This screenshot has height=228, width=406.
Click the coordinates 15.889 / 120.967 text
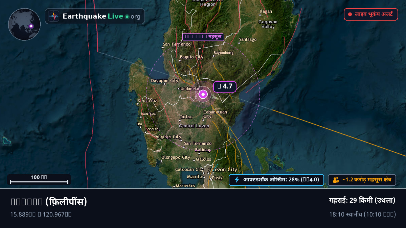coord(41,214)
